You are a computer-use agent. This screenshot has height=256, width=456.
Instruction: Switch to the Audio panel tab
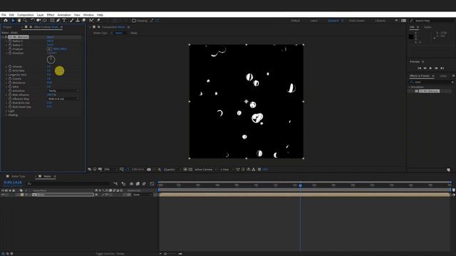[x=427, y=27]
